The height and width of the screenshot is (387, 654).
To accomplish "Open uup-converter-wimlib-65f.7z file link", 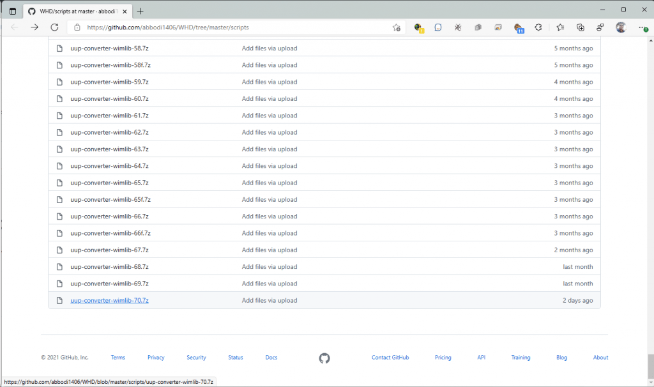I will pos(110,200).
